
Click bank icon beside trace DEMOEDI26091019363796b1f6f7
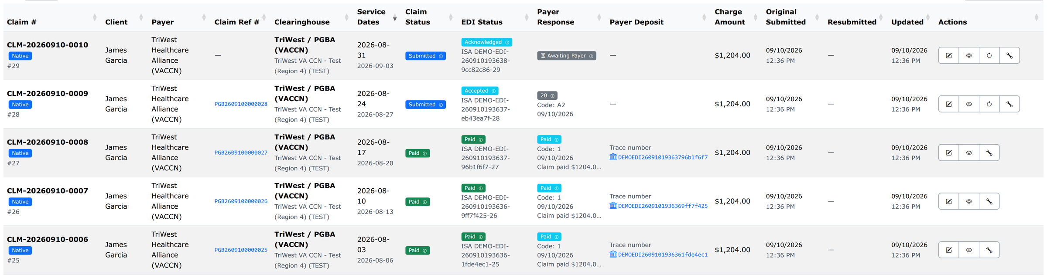[x=613, y=157]
